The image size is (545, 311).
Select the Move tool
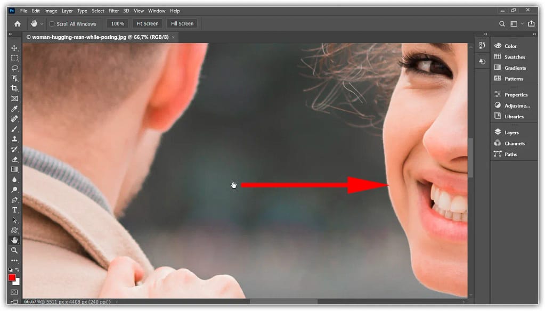point(14,48)
